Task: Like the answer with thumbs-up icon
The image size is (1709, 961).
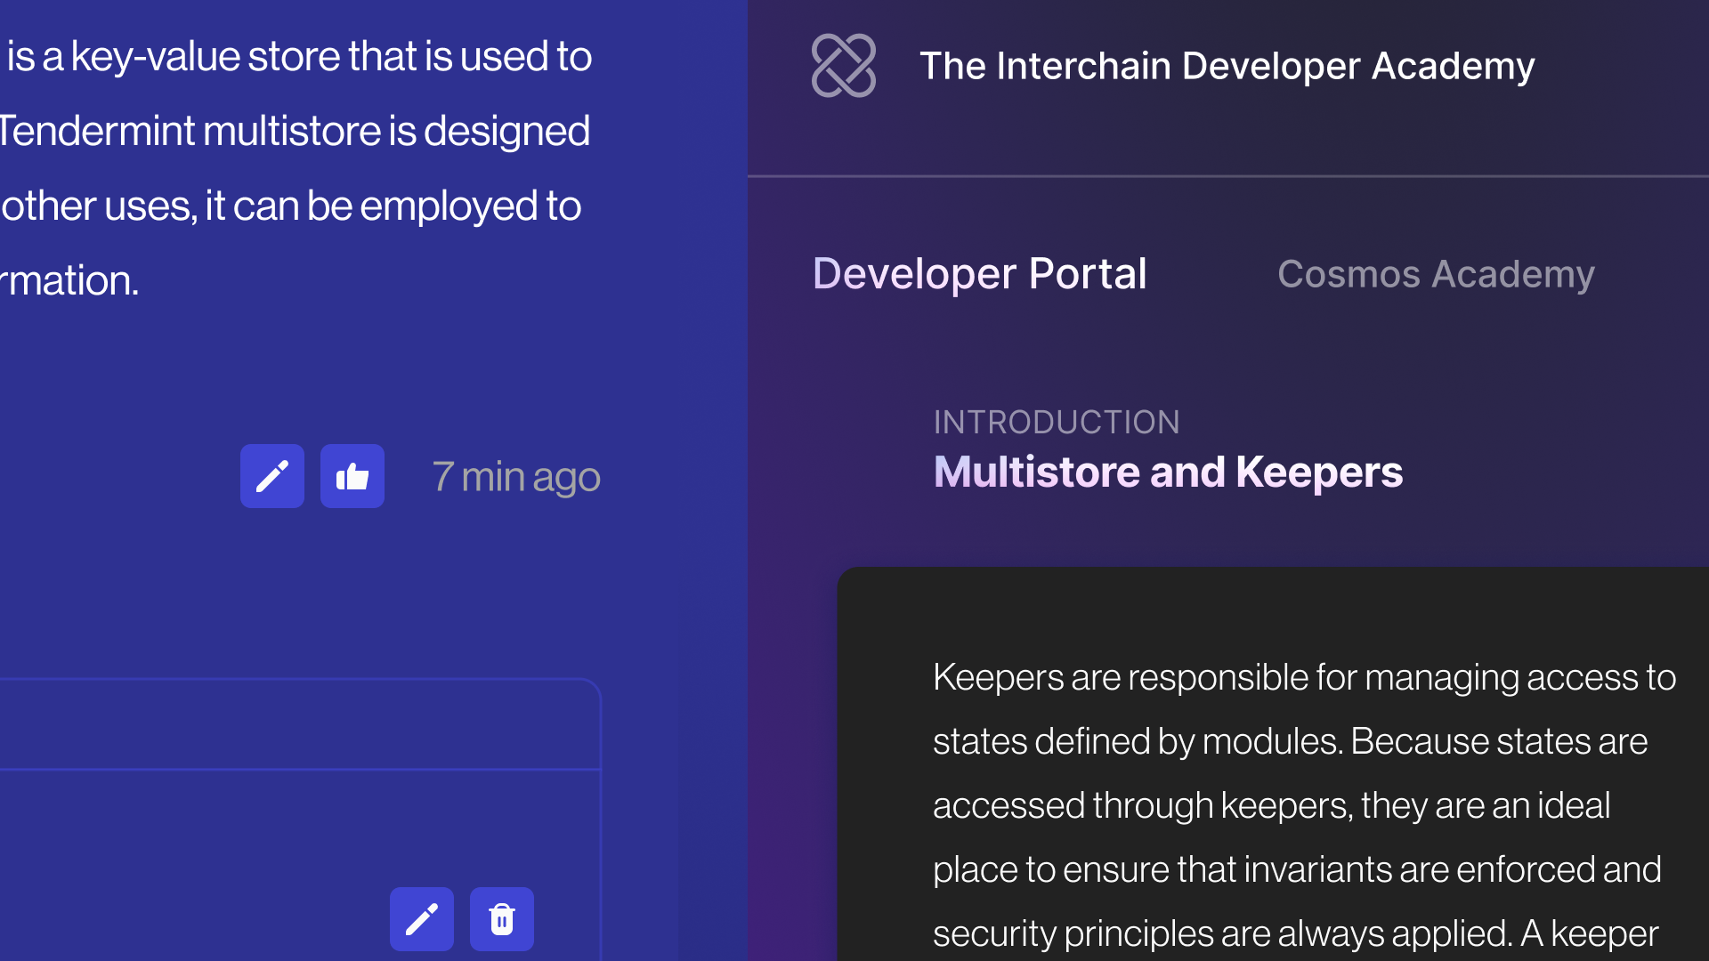Action: (x=352, y=476)
